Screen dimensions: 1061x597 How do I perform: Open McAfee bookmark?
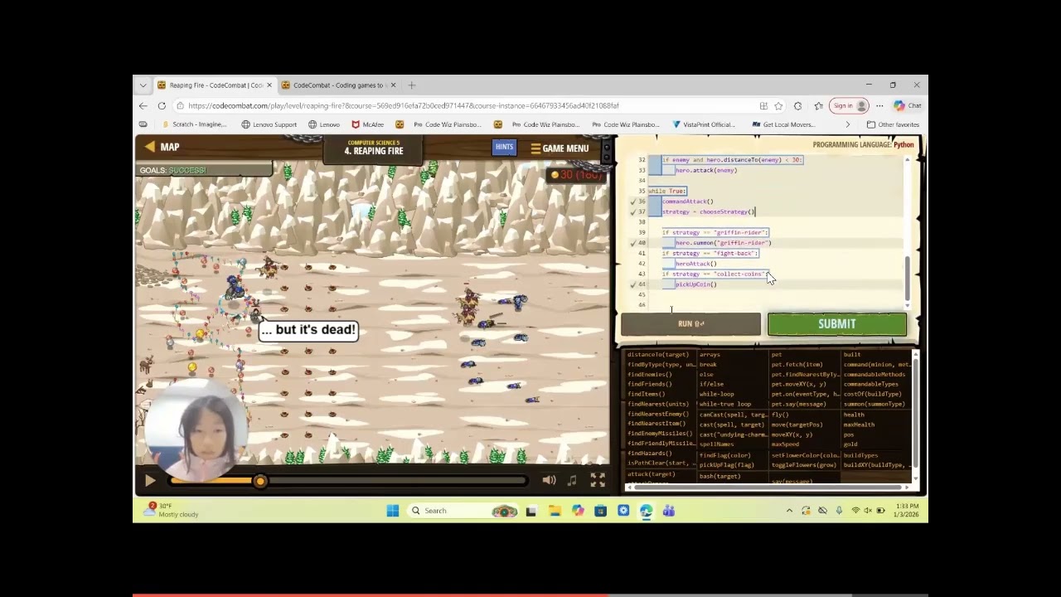click(367, 124)
